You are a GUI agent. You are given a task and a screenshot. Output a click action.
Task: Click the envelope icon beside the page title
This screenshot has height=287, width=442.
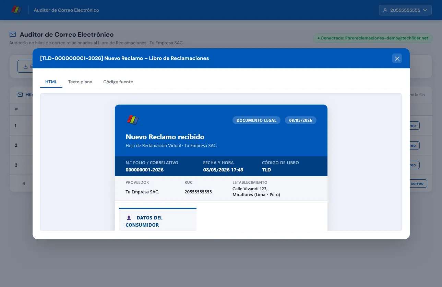coord(13,35)
